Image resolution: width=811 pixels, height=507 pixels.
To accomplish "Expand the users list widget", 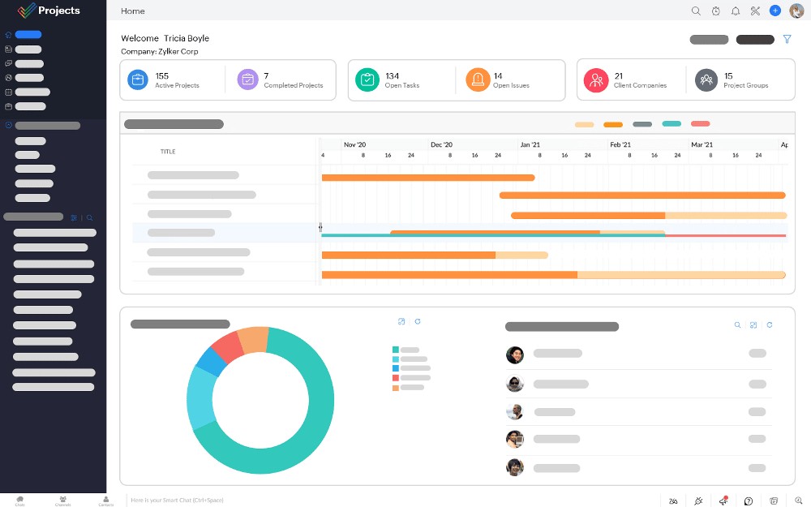I will pyautogui.click(x=753, y=325).
